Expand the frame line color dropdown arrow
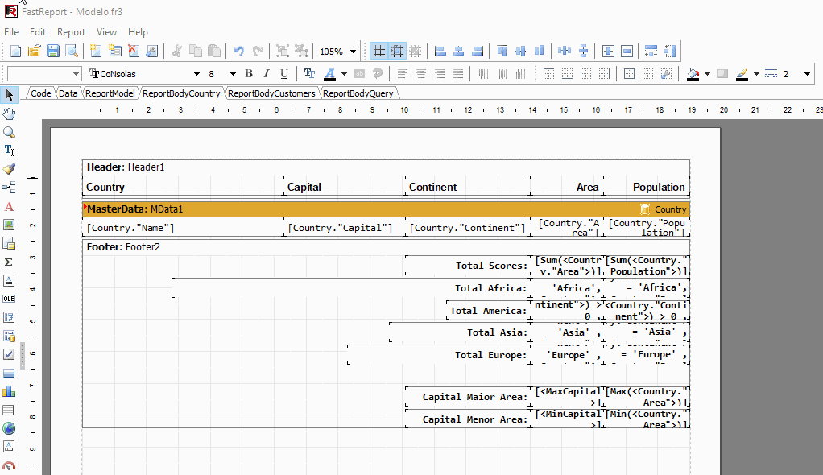 tap(756, 74)
